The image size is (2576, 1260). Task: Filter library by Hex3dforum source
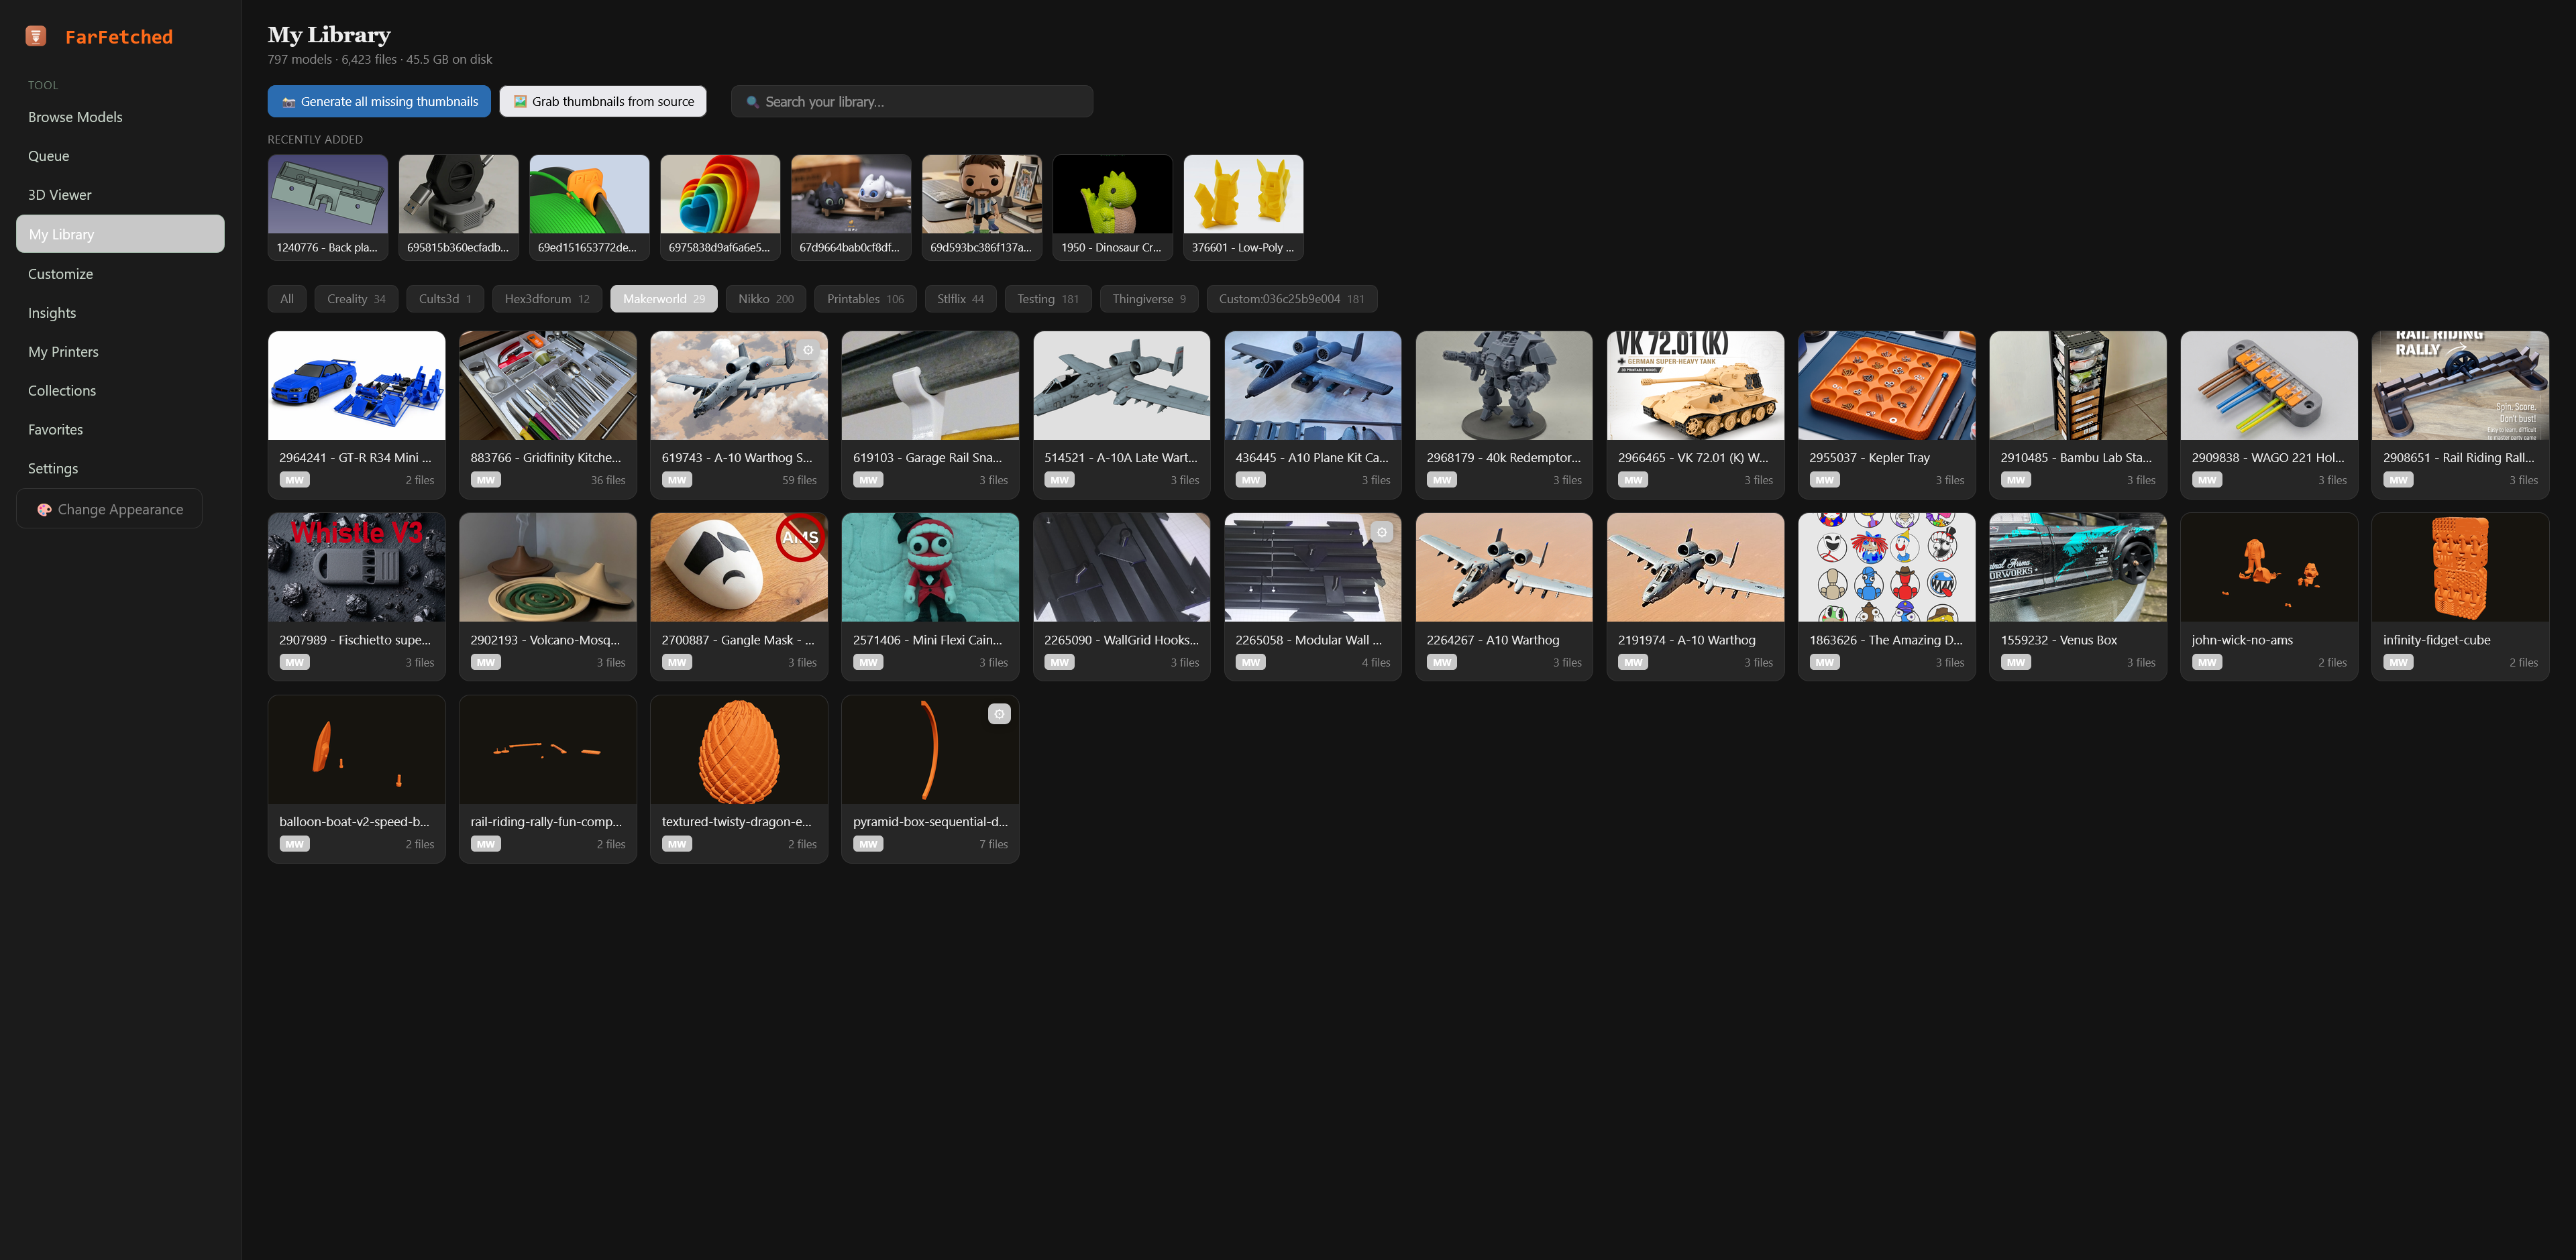(547, 299)
